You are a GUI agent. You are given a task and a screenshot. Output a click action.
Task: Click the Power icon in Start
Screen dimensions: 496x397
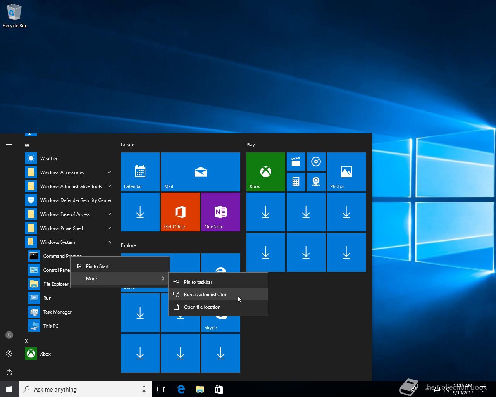(9, 372)
